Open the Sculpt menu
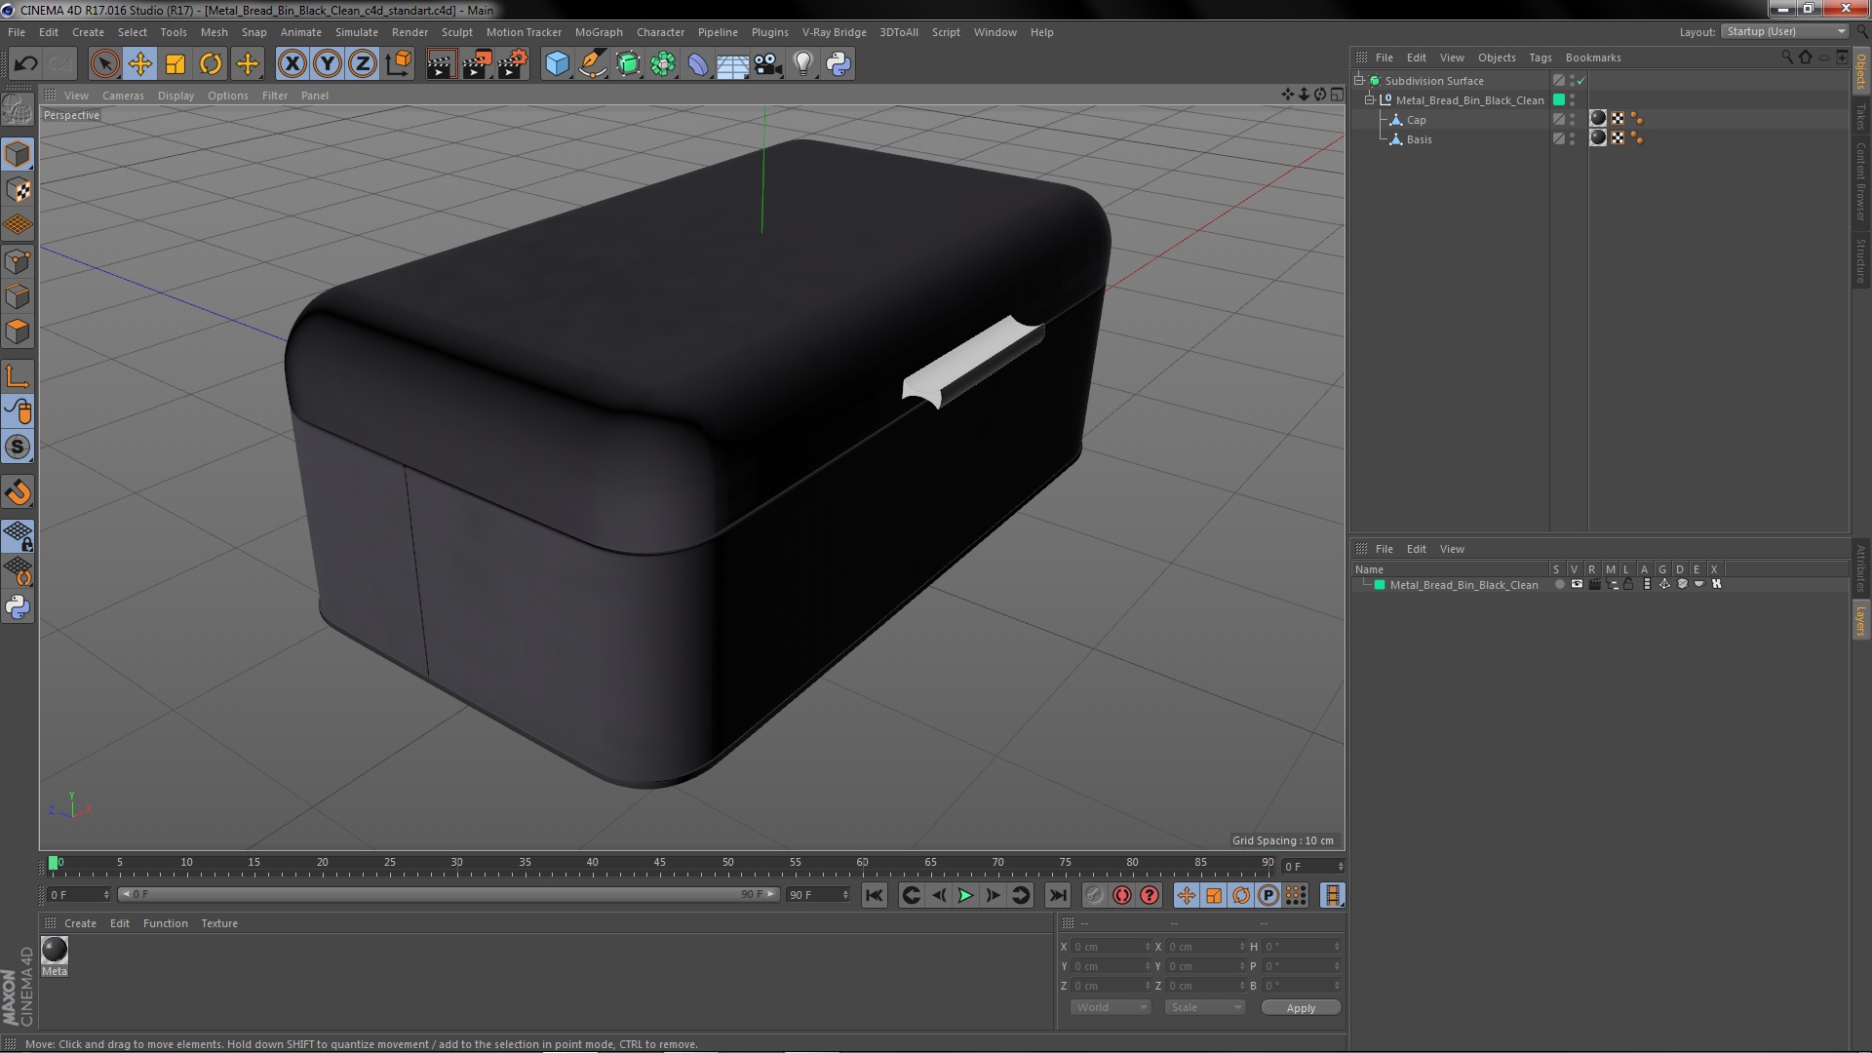The width and height of the screenshot is (1872, 1053). (x=456, y=32)
